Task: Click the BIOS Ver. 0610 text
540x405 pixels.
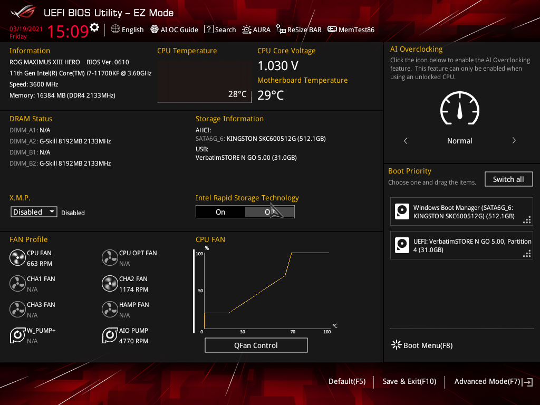Action: click(x=108, y=62)
